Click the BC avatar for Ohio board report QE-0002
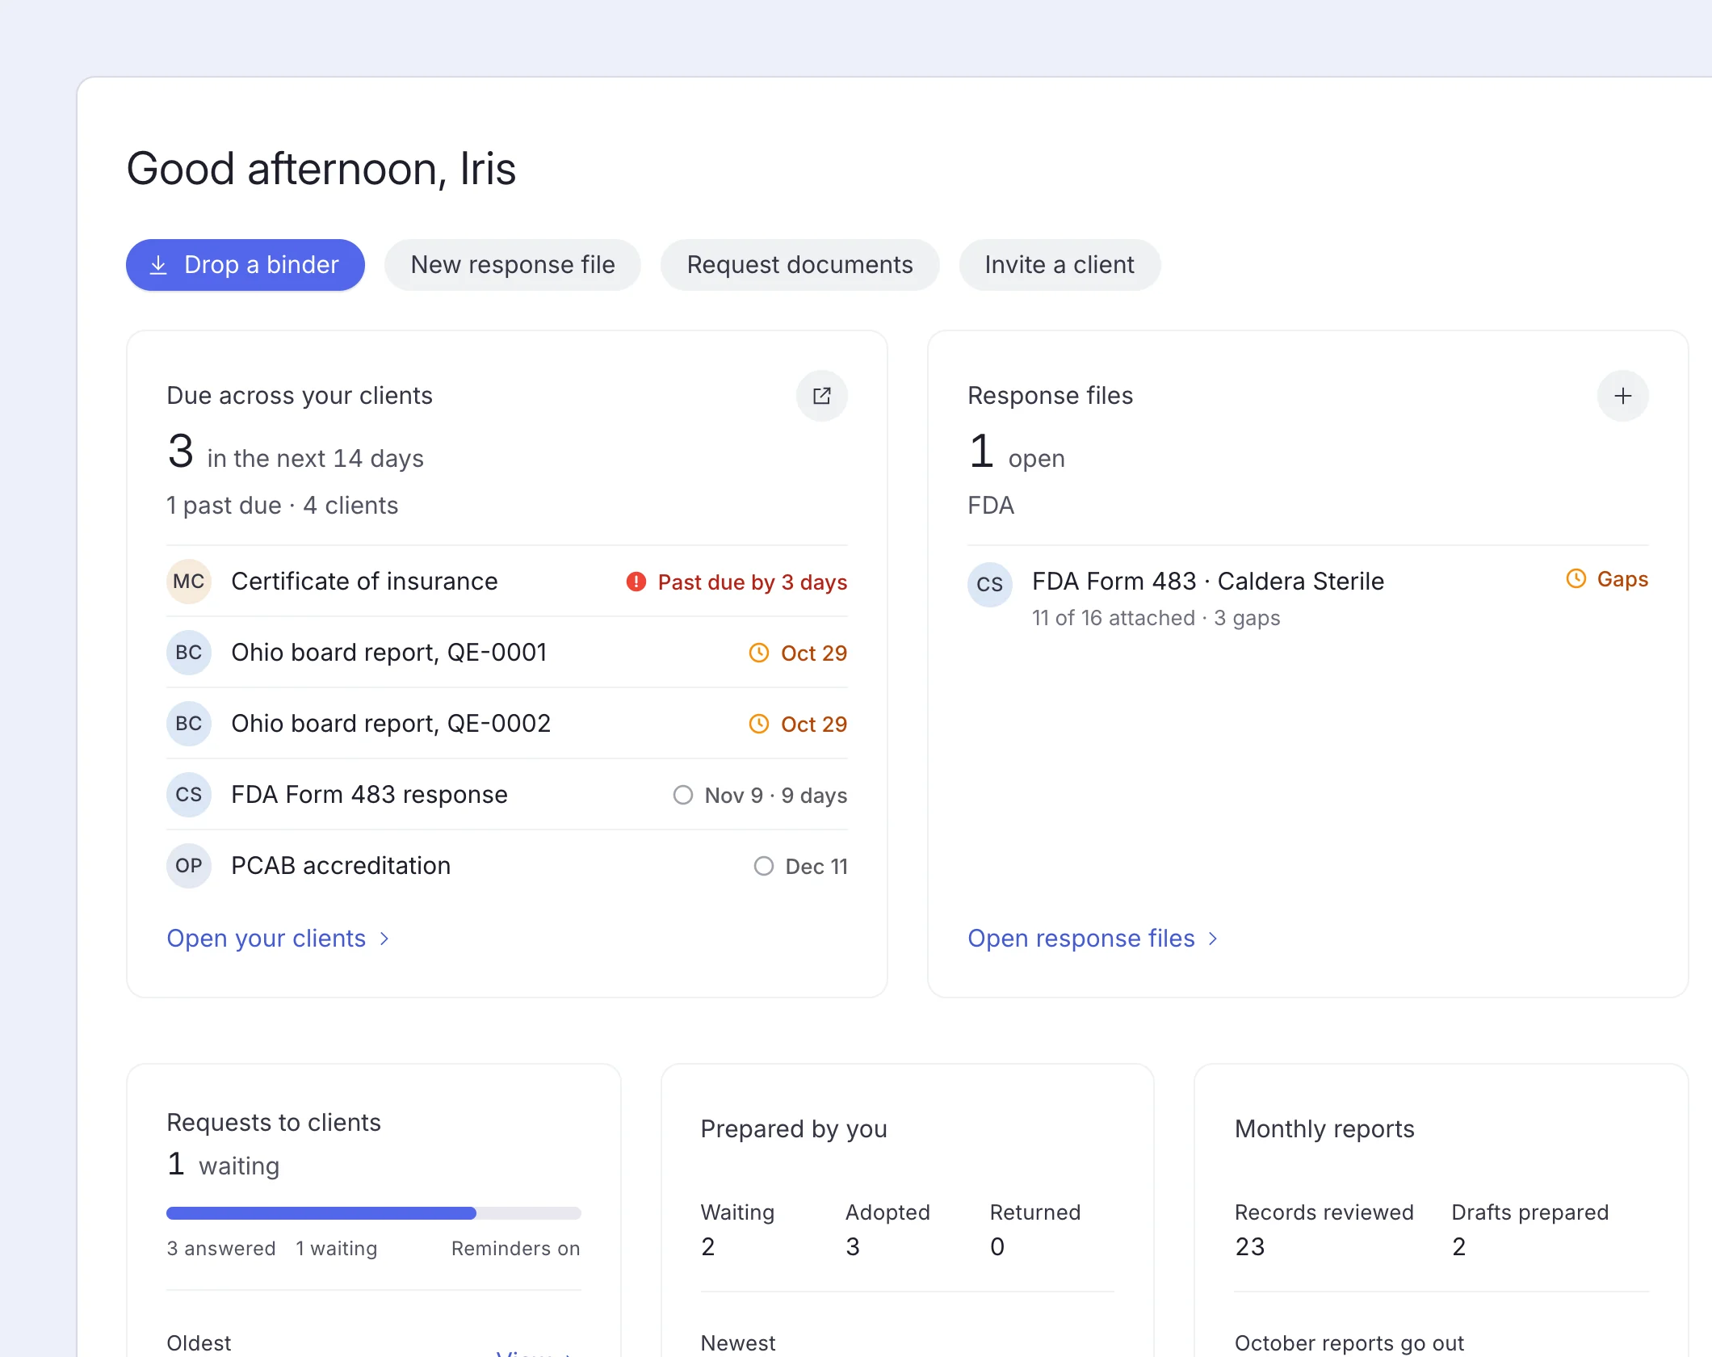 click(189, 724)
